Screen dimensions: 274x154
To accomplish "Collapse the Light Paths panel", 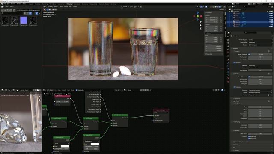I will (x=236, y=101).
